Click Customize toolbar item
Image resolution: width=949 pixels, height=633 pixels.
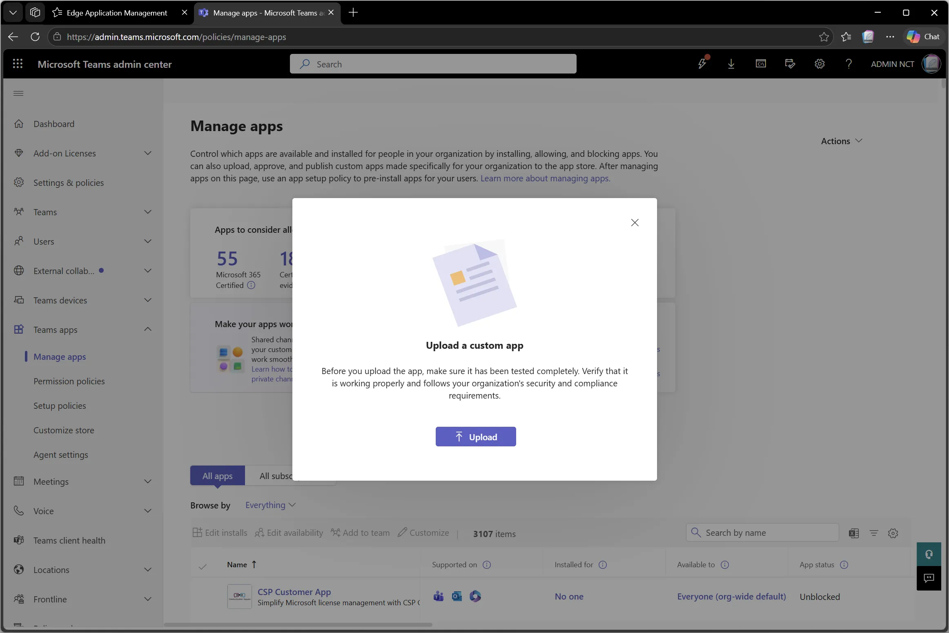(x=423, y=533)
